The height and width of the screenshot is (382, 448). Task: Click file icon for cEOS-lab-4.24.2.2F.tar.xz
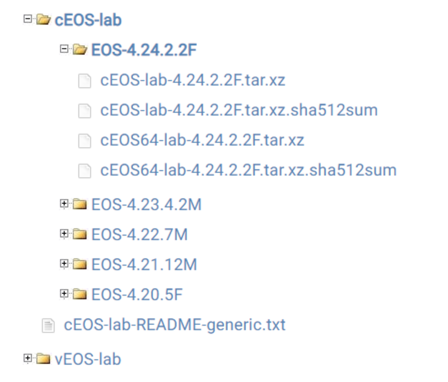(x=84, y=81)
